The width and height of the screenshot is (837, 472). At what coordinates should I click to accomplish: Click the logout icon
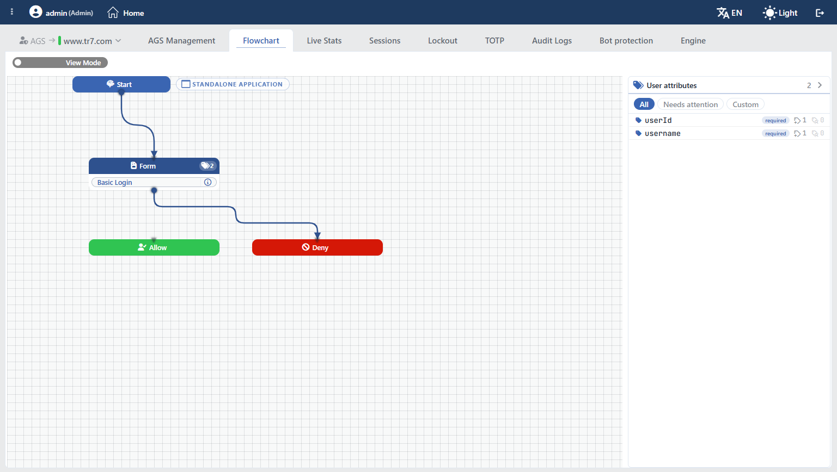tap(820, 13)
